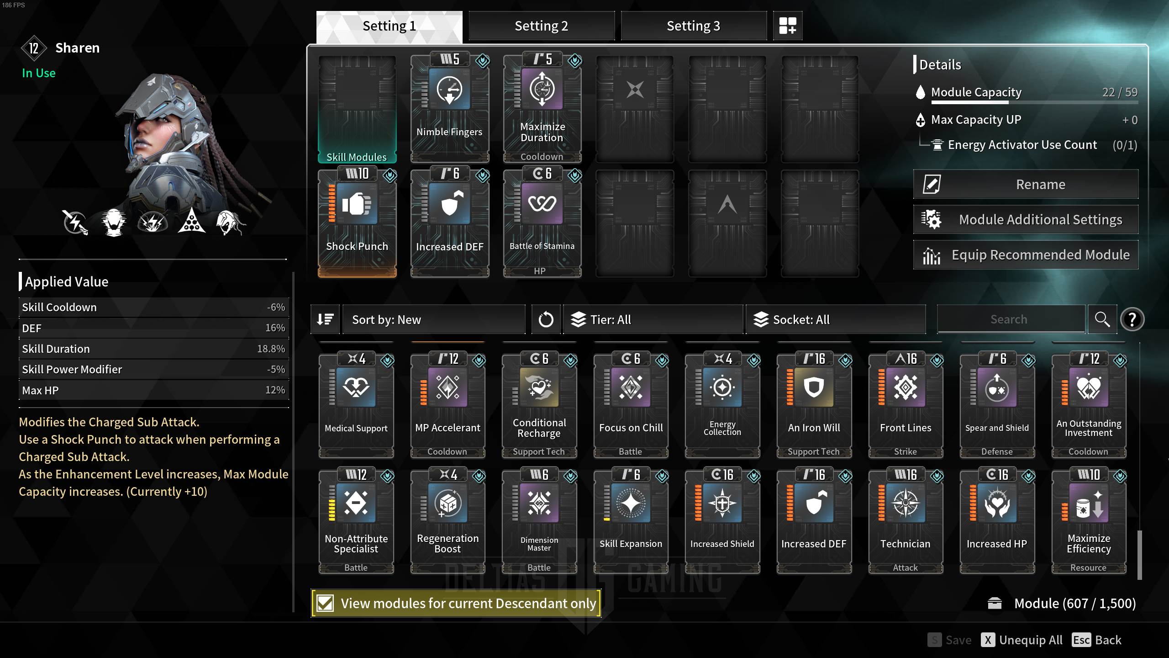Switch to the Setting 2 tab

(x=542, y=26)
